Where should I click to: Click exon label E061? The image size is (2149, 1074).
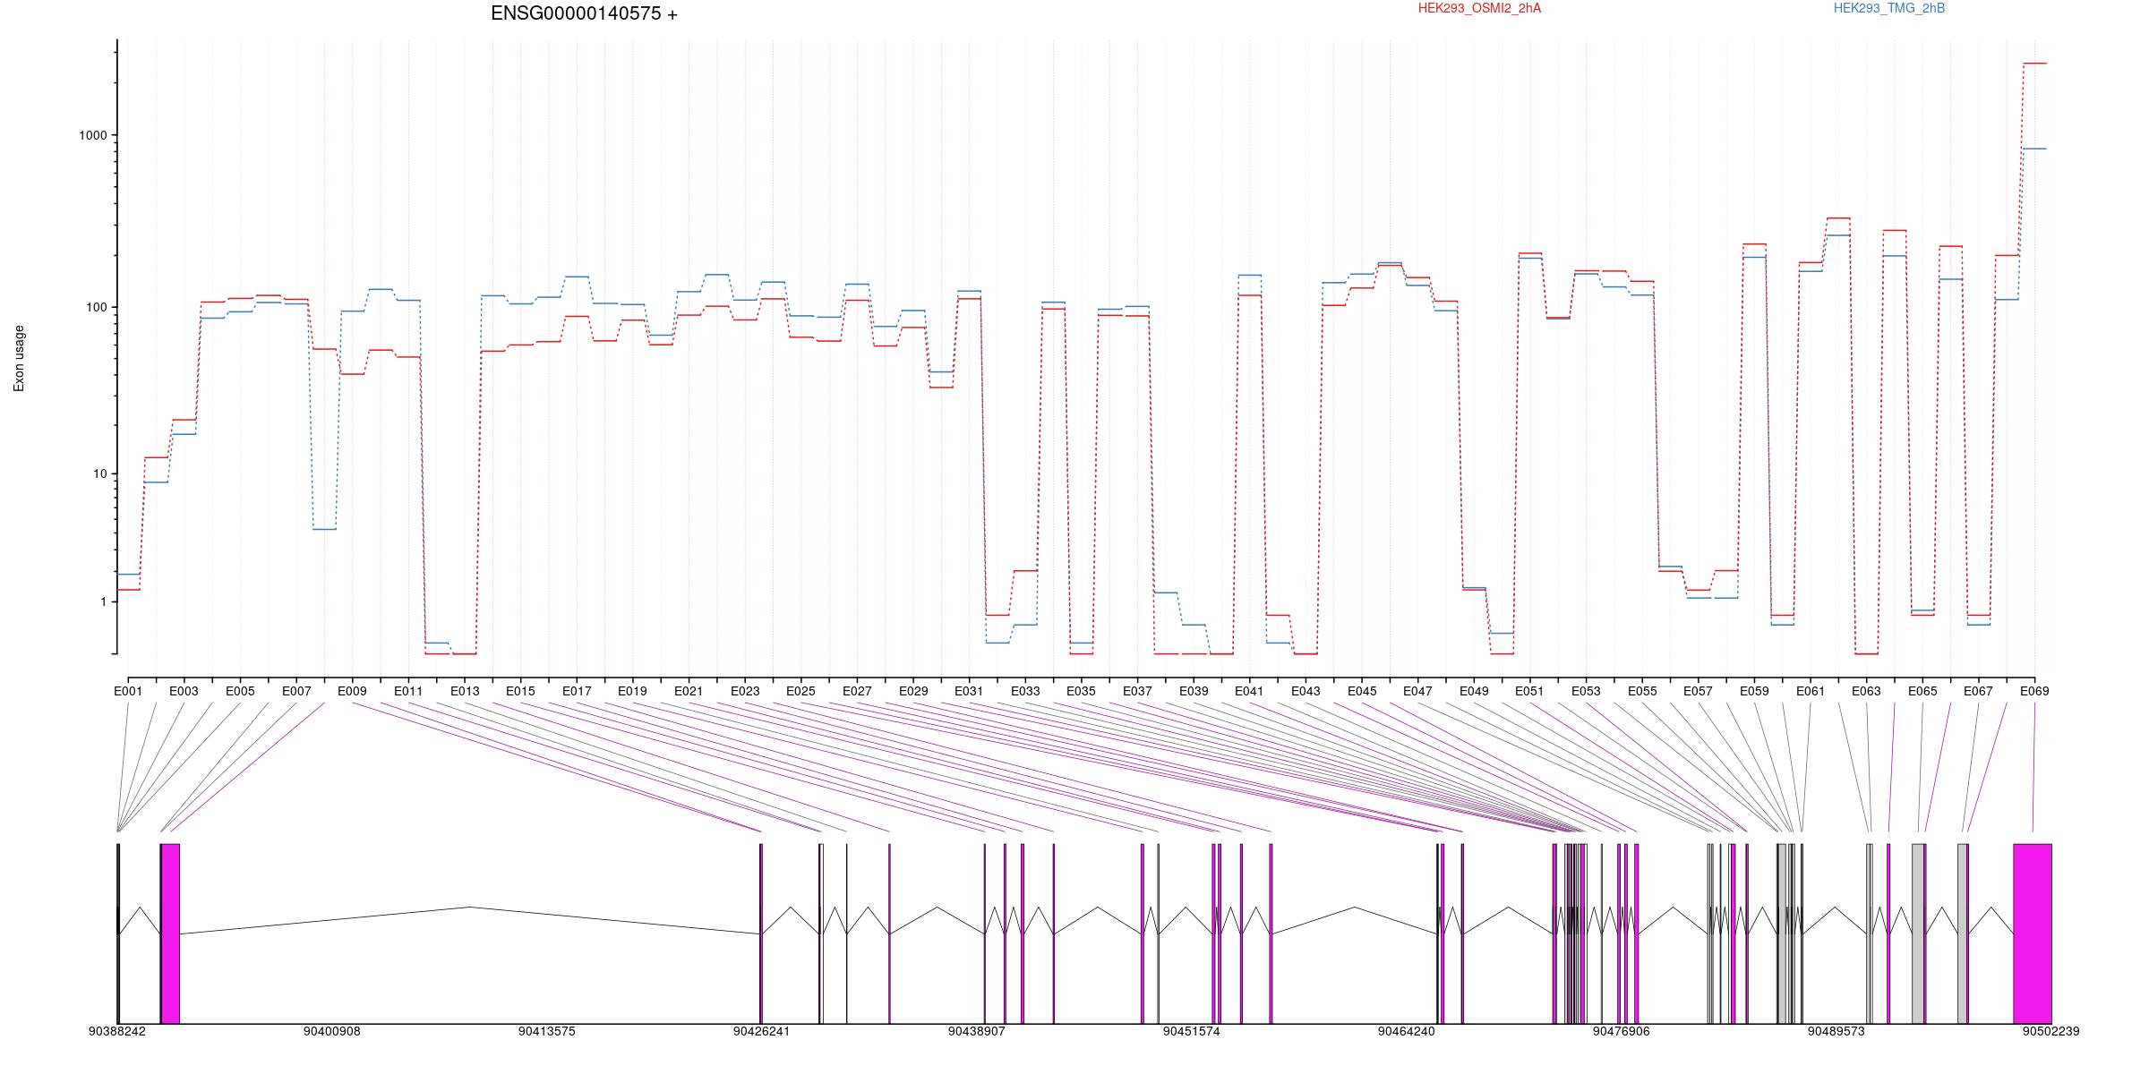coord(1811,691)
